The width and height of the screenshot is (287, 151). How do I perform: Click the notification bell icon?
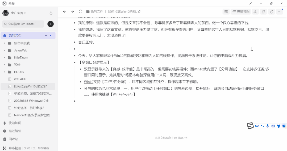51,13
